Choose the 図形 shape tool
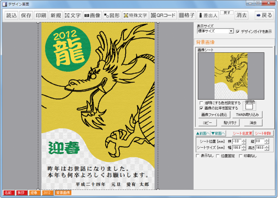Image resolution: width=278 pixels, height=198 pixels. pyautogui.click(x=112, y=15)
